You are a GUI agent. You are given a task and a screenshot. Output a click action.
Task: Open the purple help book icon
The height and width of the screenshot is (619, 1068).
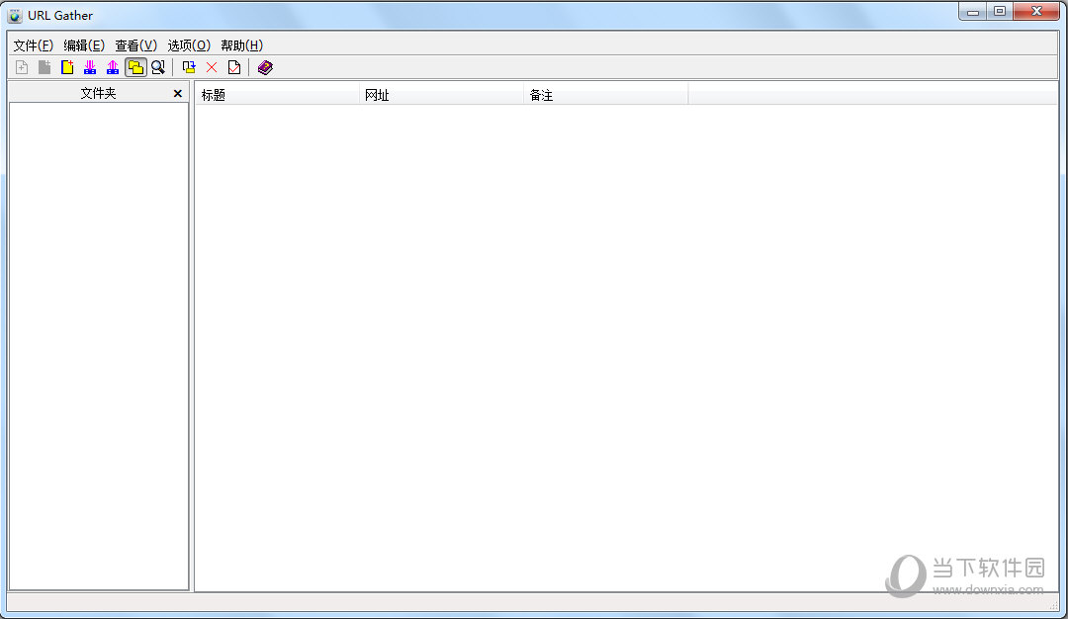265,67
